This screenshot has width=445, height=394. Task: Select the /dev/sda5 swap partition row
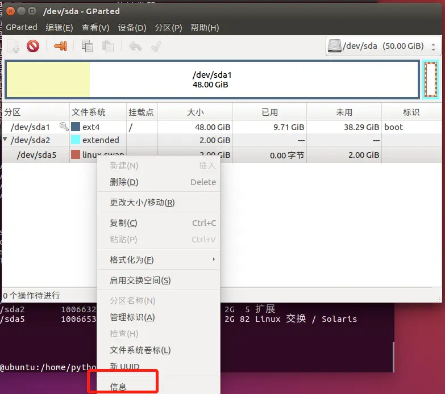click(x=222, y=155)
